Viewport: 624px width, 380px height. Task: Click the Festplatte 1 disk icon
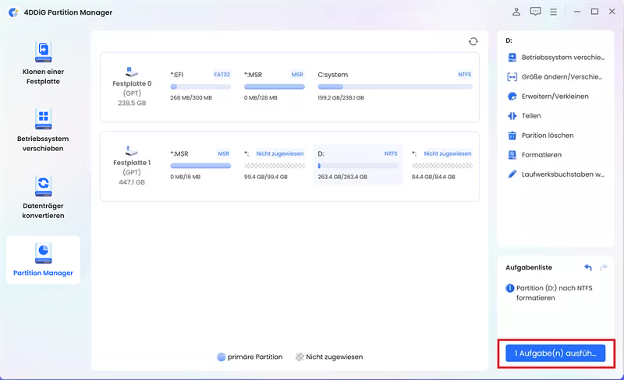(x=131, y=151)
